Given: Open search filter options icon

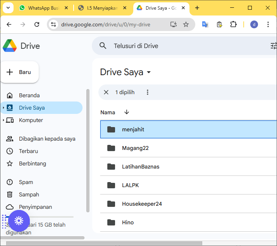Looking at the screenshot, I should [274, 46].
